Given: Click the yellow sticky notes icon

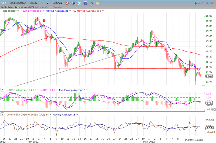Looking at the screenshot, I should click(97, 3).
